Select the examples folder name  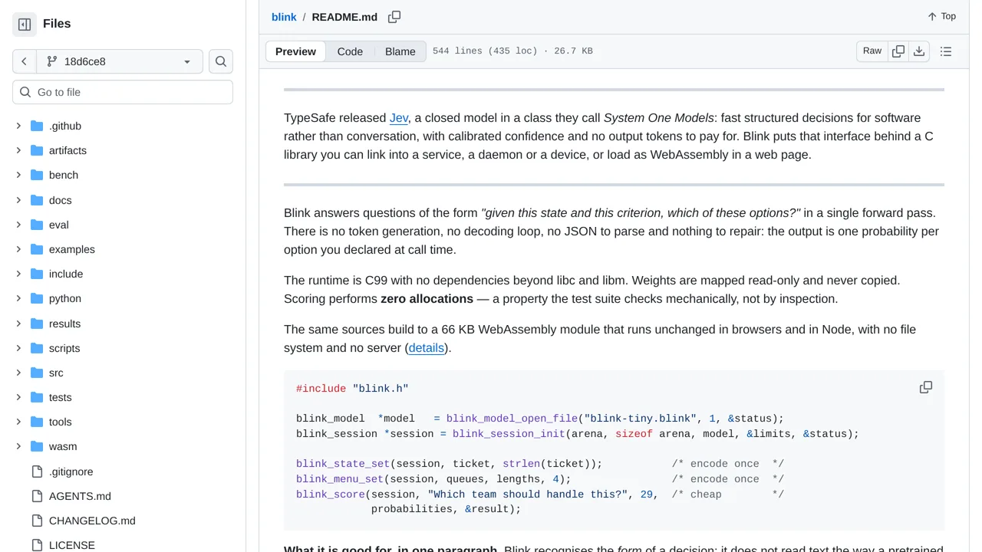pyautogui.click(x=72, y=249)
